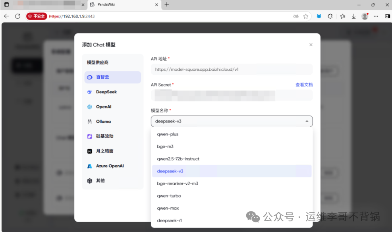392x232 pixels.
Task: Collapse dropdown with the arrow caret
Action: pos(307,121)
